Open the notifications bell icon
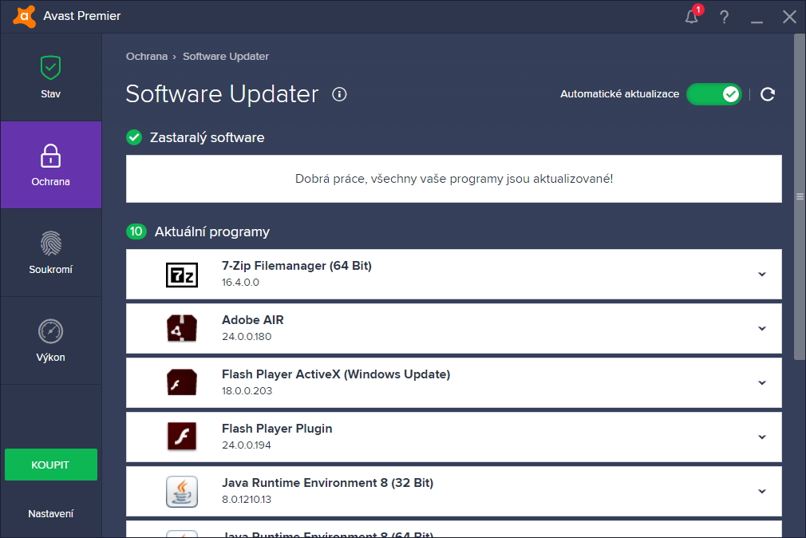The image size is (806, 538). click(x=692, y=17)
